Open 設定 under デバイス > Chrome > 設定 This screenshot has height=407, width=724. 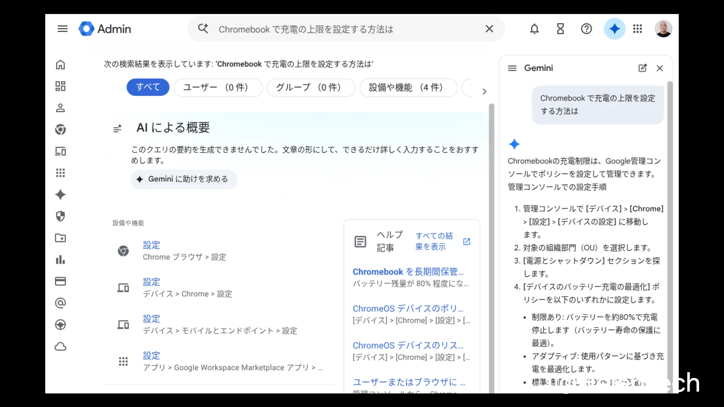tap(151, 282)
